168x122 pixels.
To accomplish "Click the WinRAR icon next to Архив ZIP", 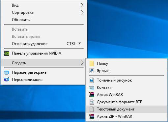I will [92, 116].
